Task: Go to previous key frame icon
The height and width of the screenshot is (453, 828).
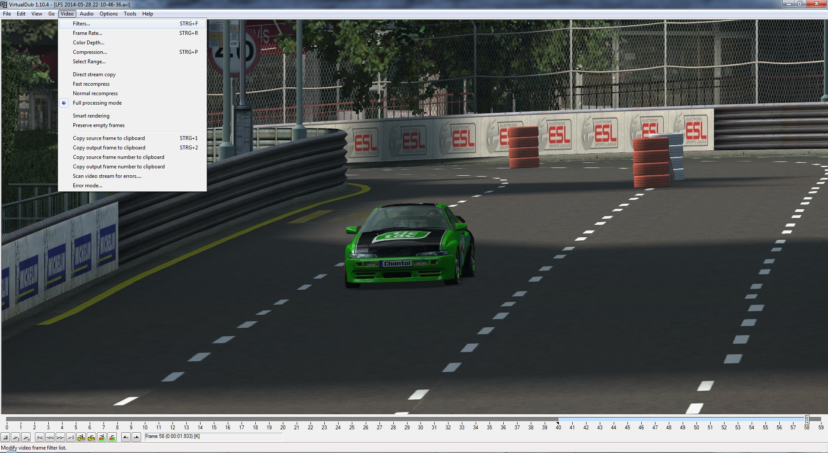Action: click(x=81, y=437)
